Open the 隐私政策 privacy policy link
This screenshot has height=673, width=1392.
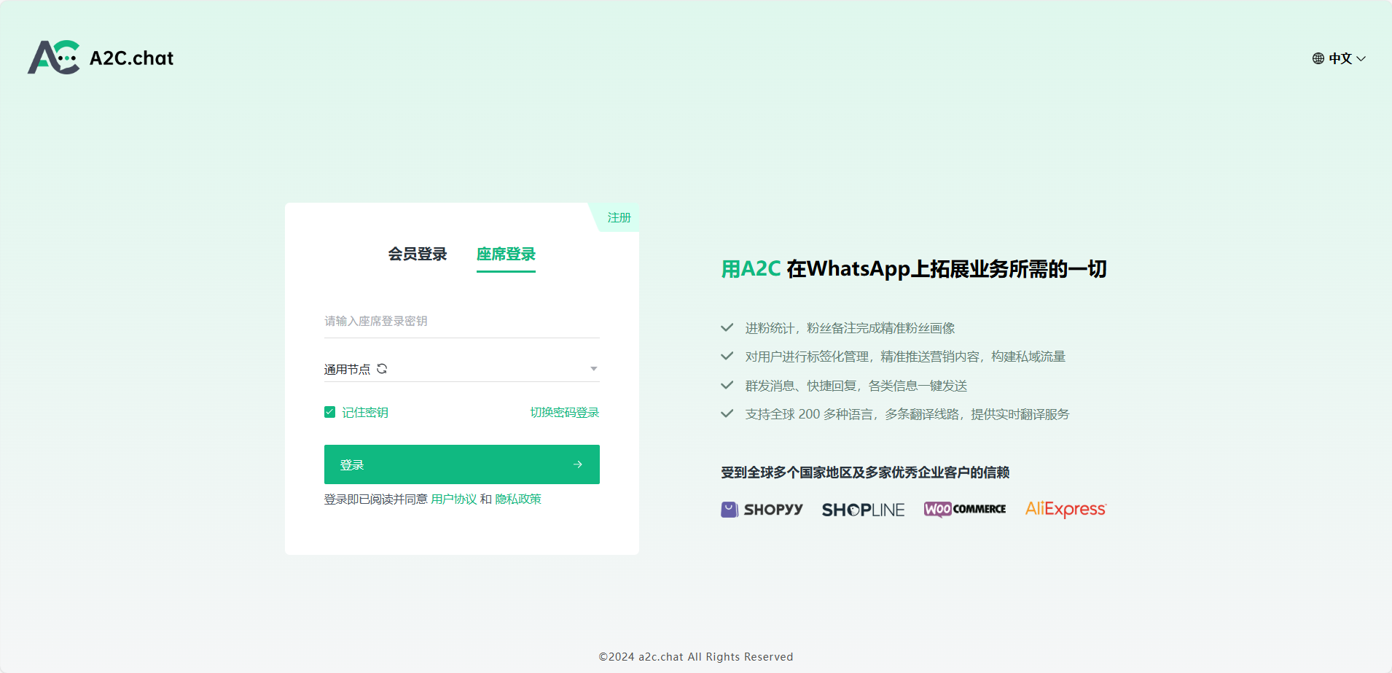[518, 499]
